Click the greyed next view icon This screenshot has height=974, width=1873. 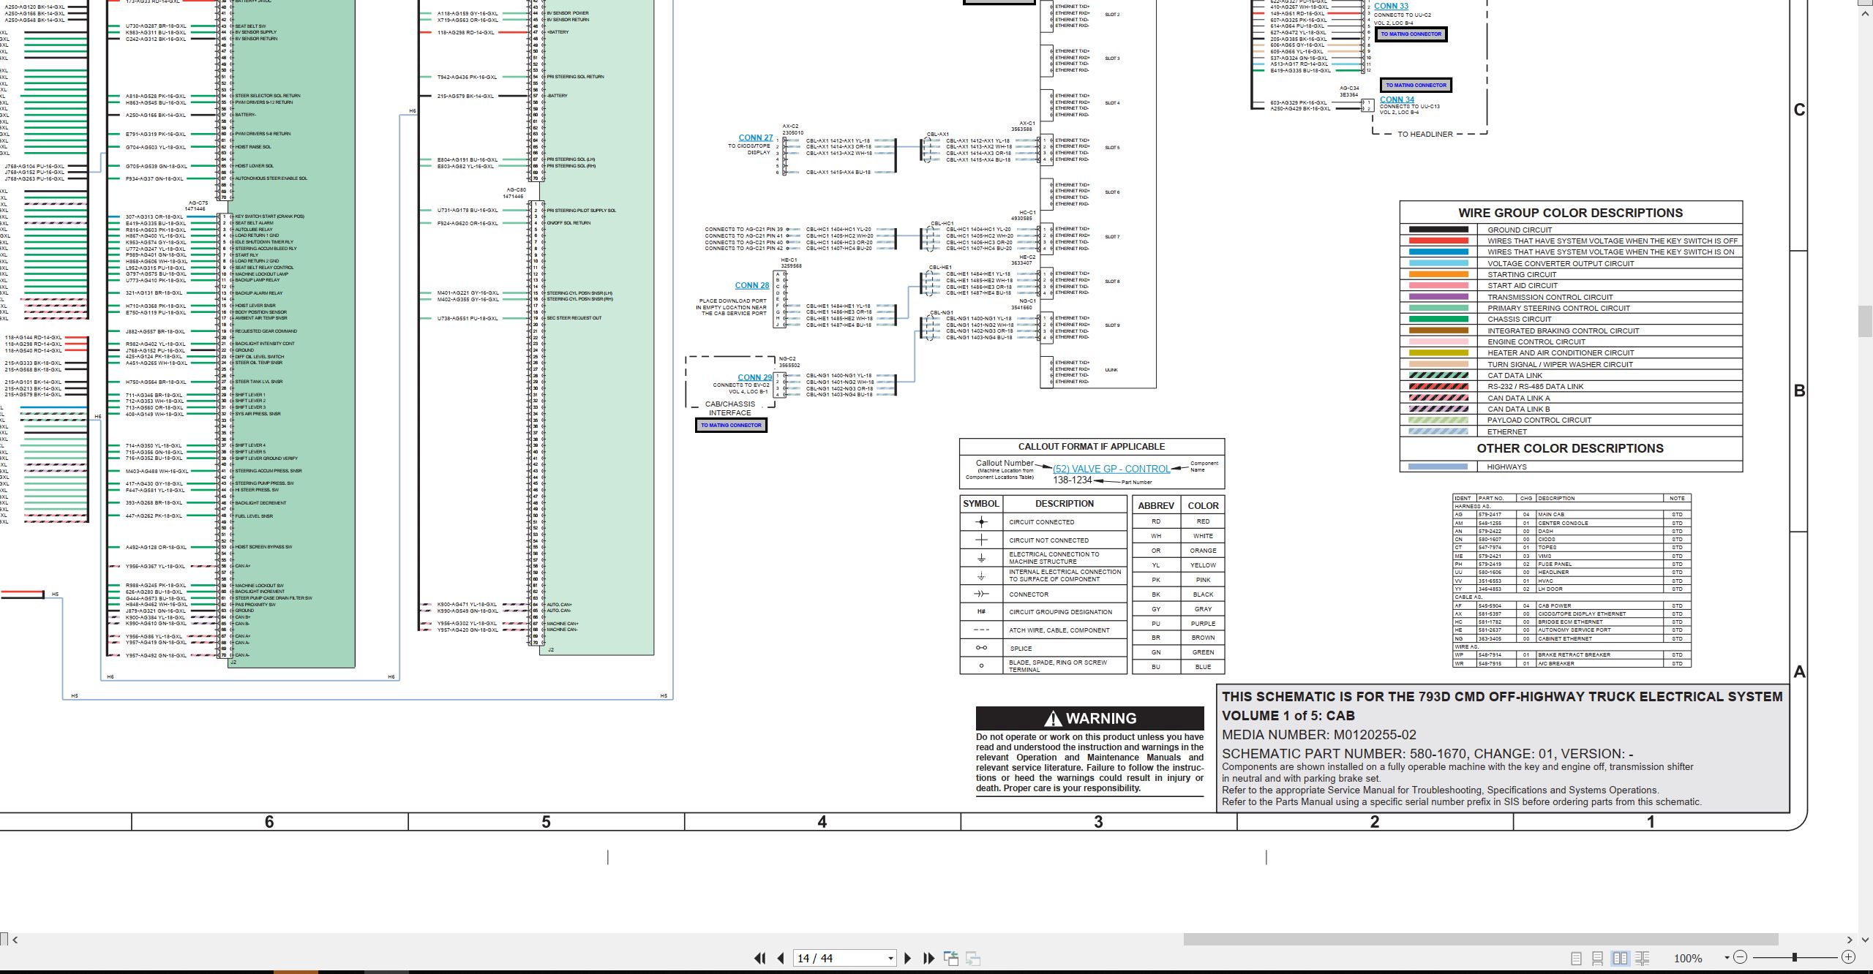point(973,958)
